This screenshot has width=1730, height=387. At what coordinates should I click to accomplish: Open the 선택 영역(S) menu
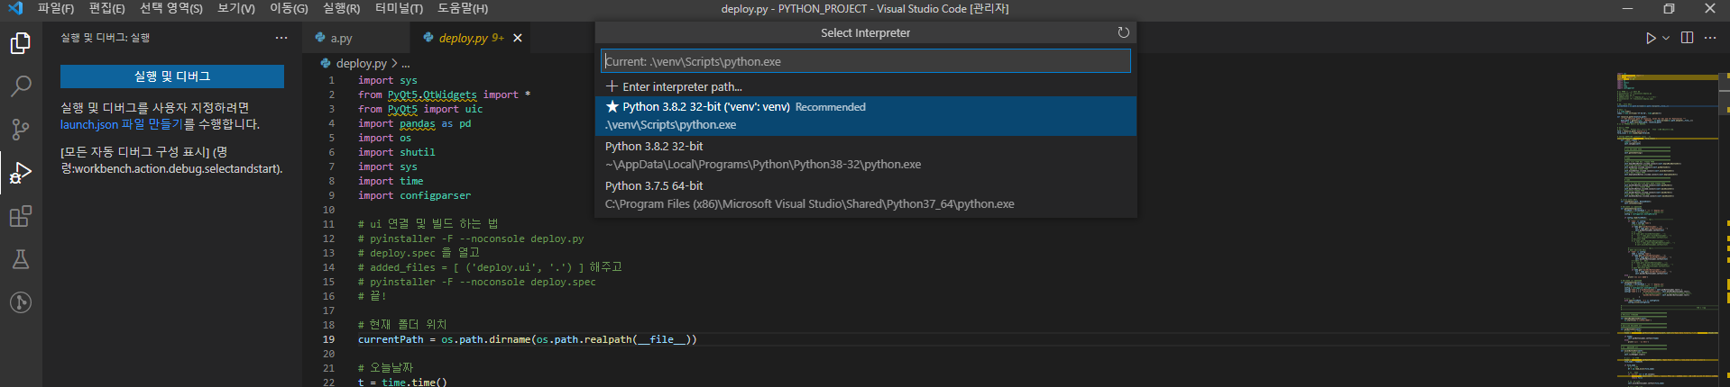[x=171, y=8]
